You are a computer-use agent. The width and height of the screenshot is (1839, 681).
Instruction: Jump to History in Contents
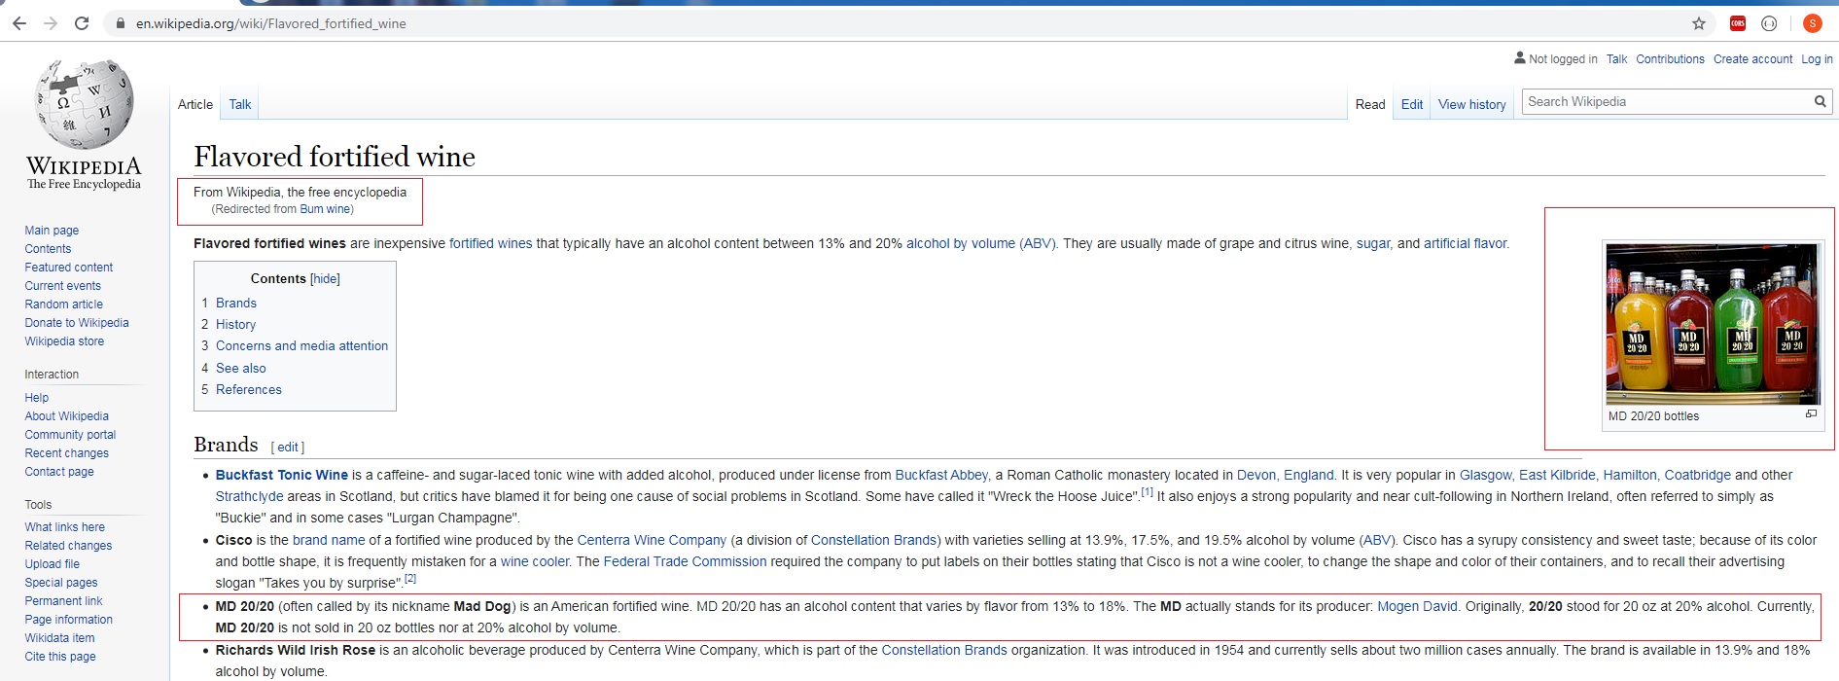pyautogui.click(x=235, y=324)
